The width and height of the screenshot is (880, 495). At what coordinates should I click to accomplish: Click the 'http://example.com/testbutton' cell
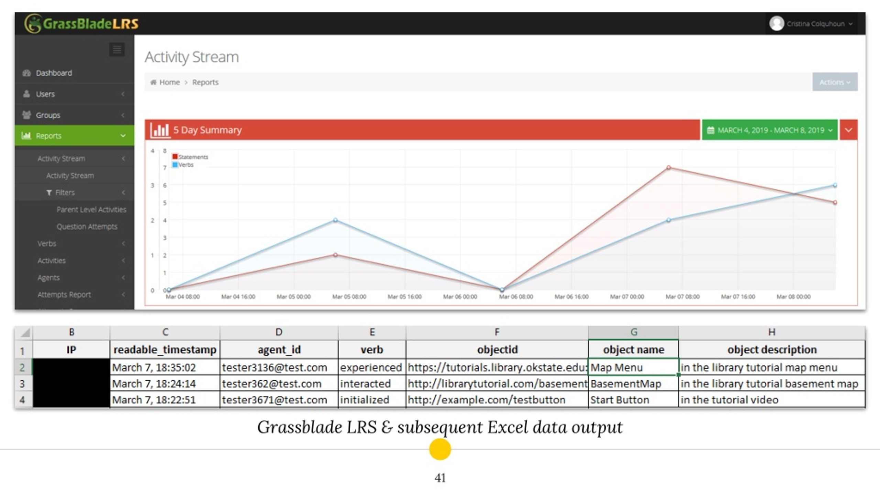(x=497, y=400)
